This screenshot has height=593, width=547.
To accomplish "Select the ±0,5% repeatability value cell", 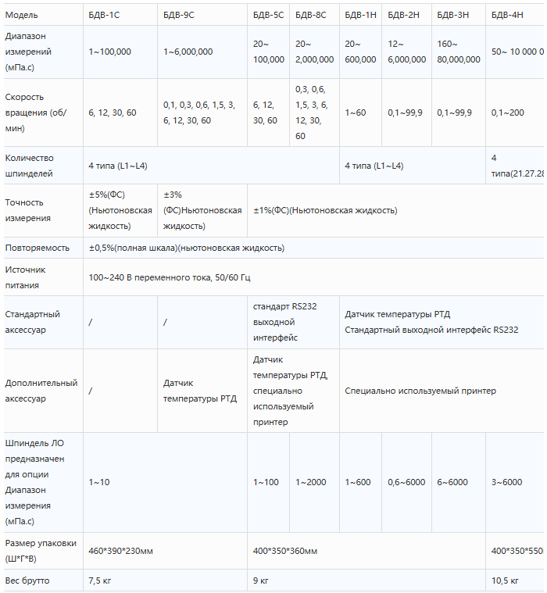I will pyautogui.click(x=313, y=248).
